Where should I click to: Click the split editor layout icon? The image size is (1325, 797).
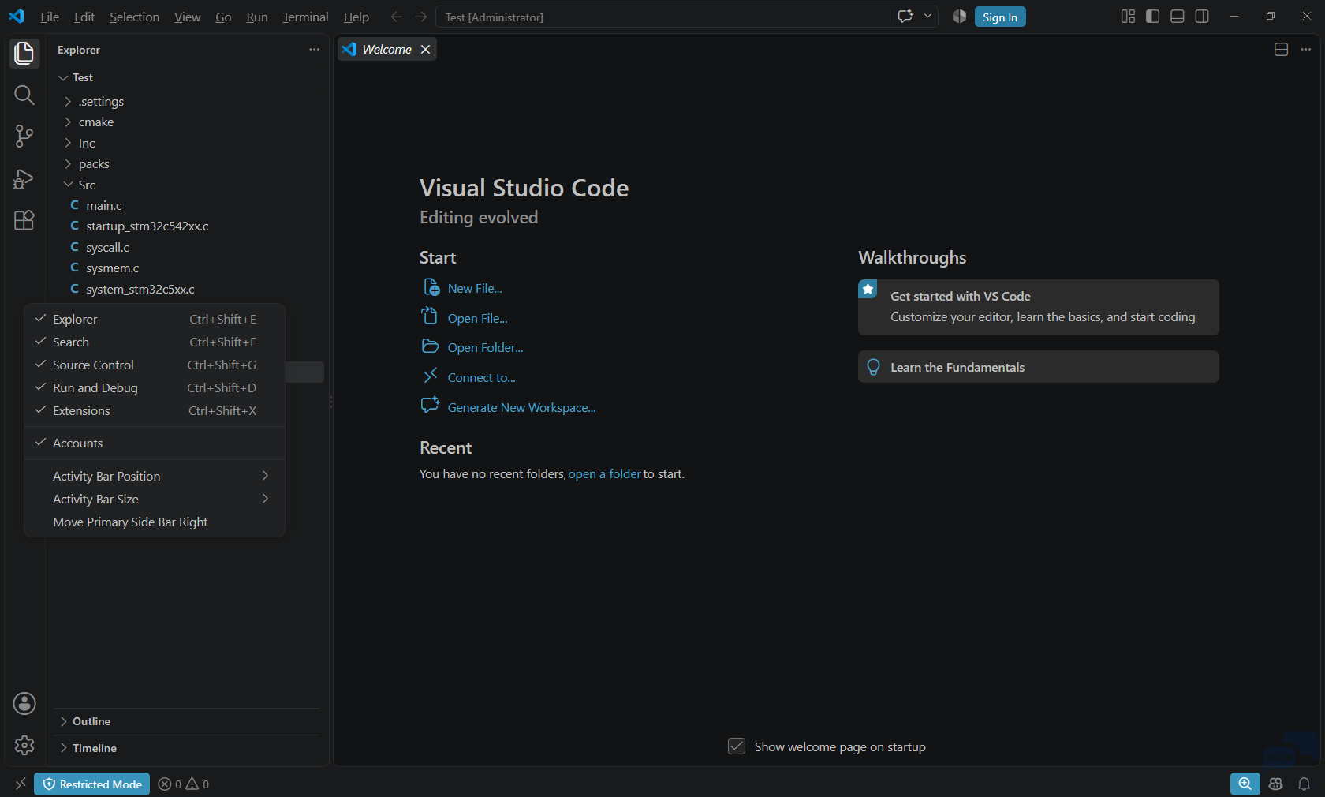(x=1281, y=49)
